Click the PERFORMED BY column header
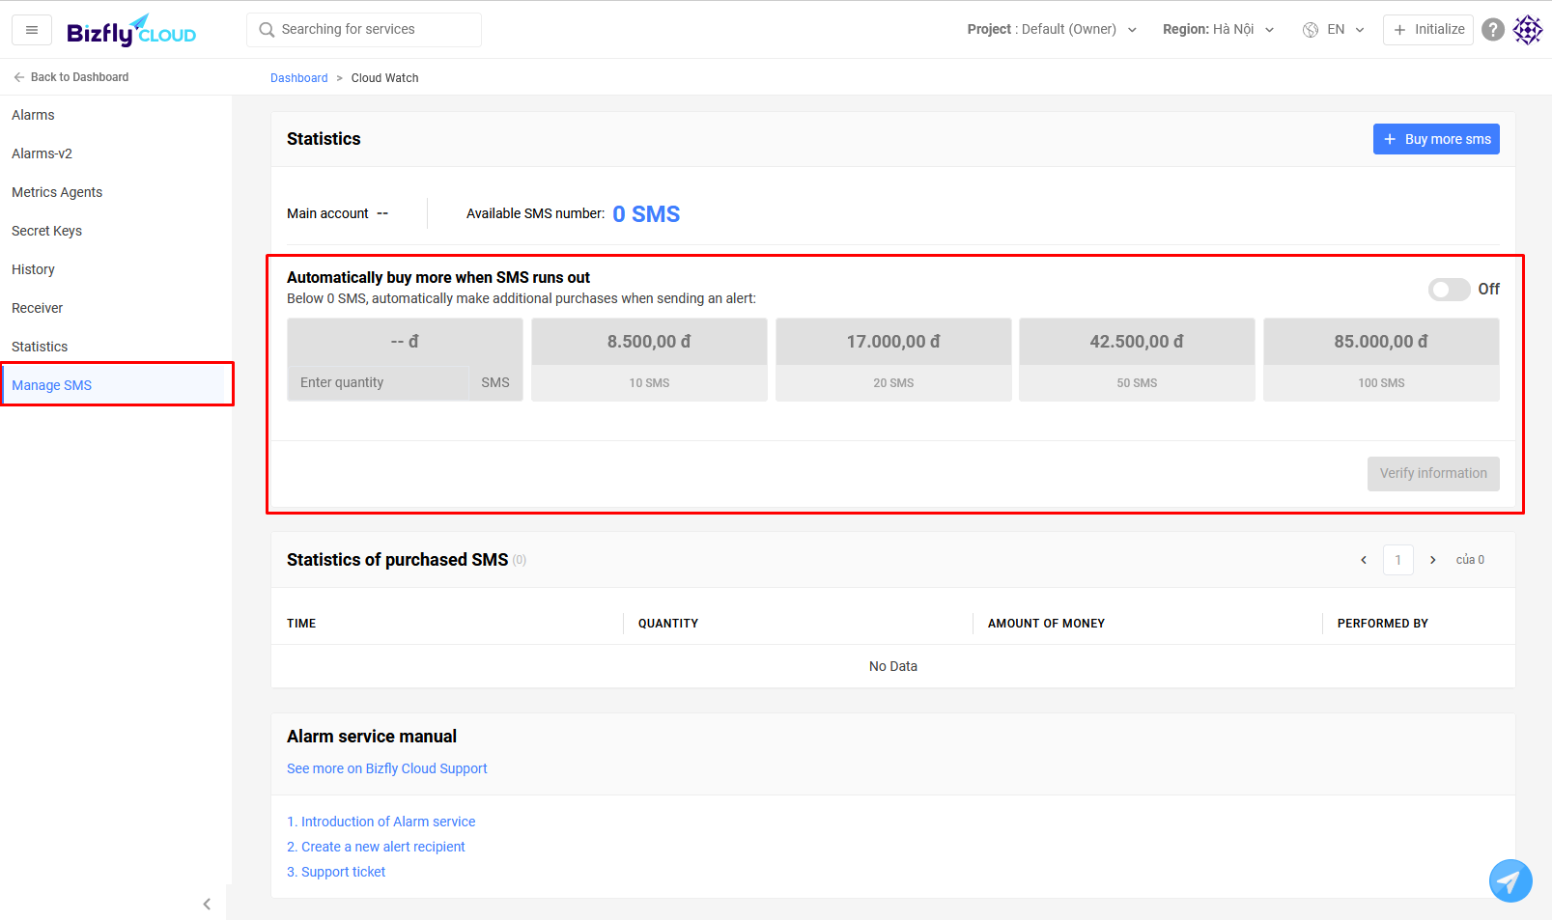Viewport: 1552px width, 920px height. click(1383, 624)
